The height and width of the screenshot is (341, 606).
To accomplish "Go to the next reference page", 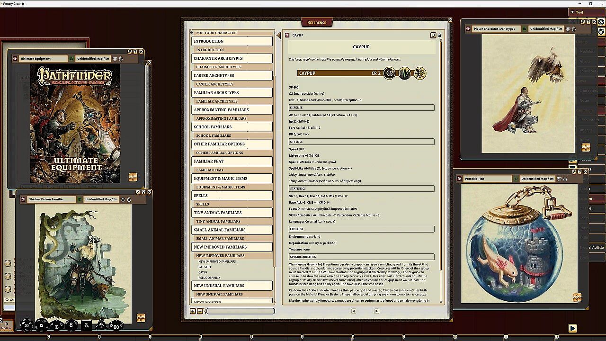I will click(376, 311).
